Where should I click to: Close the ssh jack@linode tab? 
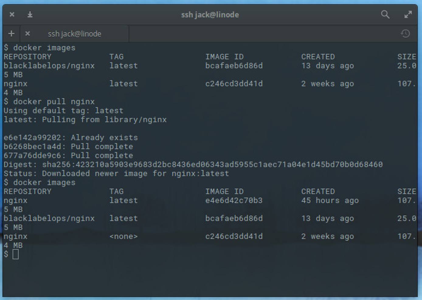27,34
